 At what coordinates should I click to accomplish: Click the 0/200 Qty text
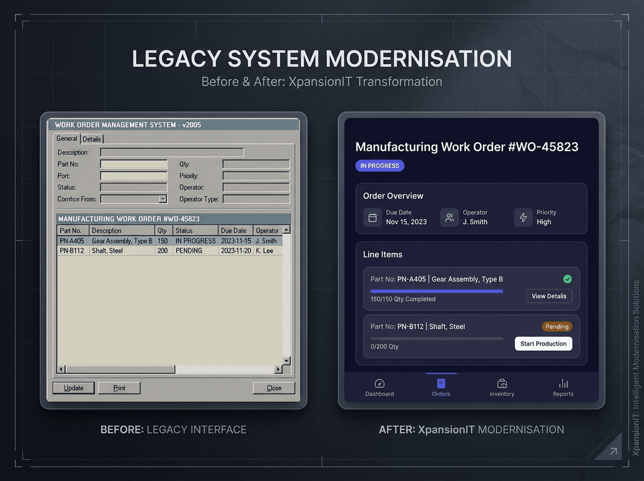[x=385, y=346]
